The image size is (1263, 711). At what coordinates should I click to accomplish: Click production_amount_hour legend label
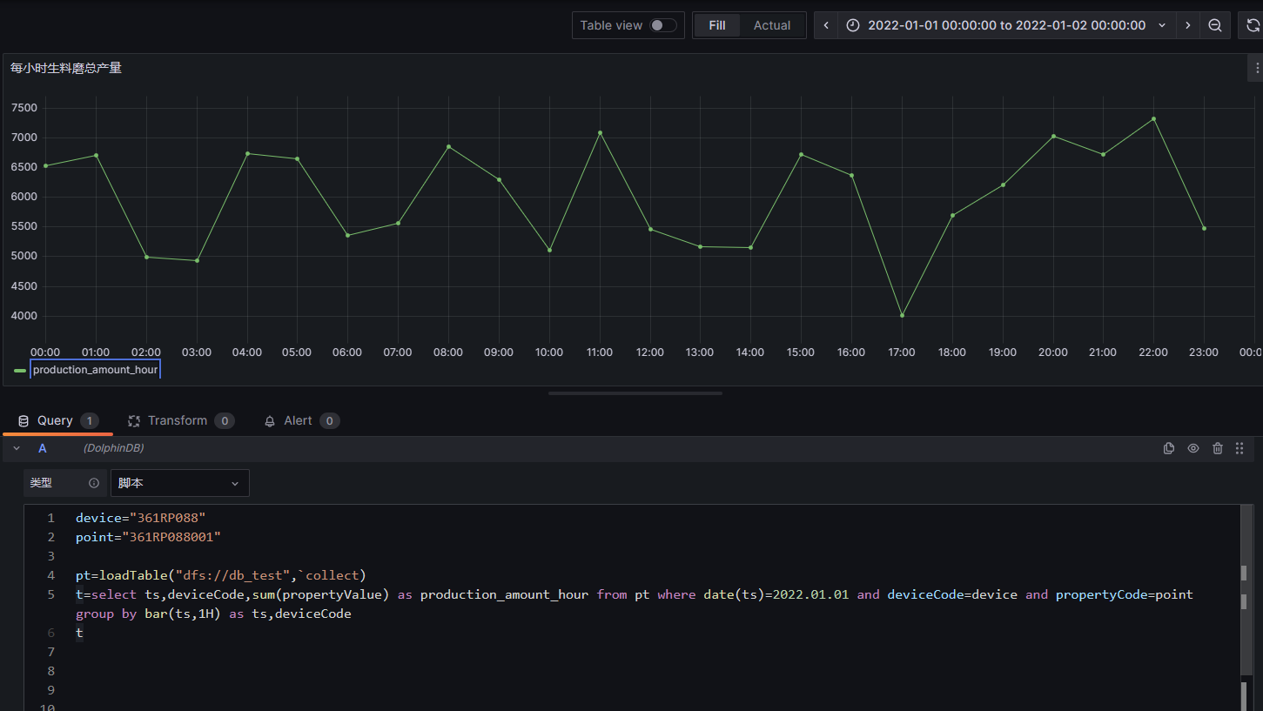click(95, 370)
